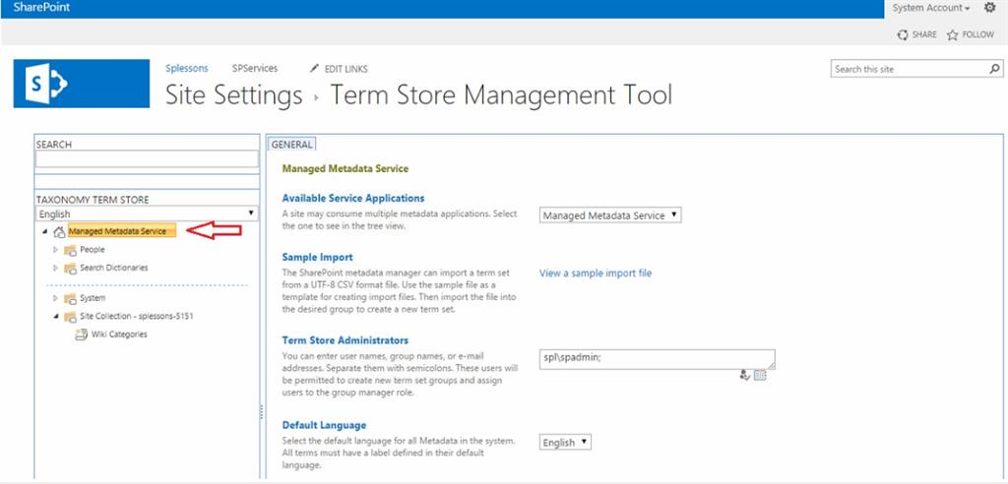Click the Edit Links pencil icon
Screen dimensions: 1008x484
315,69
